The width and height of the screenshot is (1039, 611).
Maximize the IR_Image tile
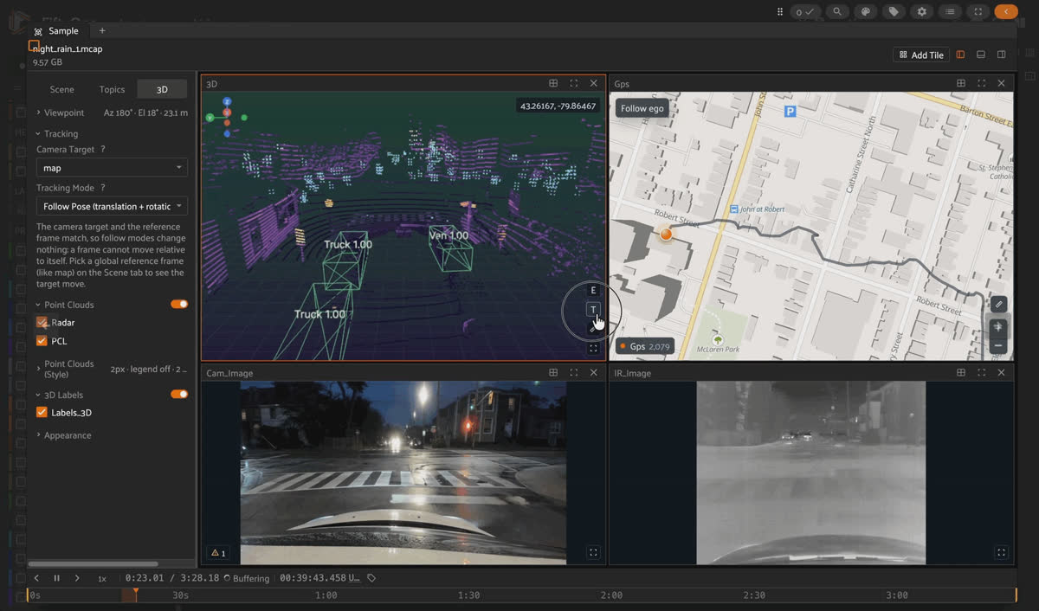point(981,372)
